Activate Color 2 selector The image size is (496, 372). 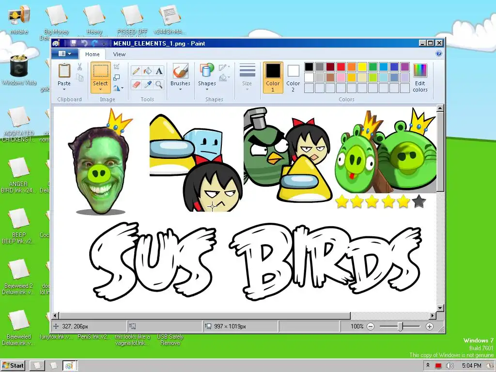tap(293, 77)
